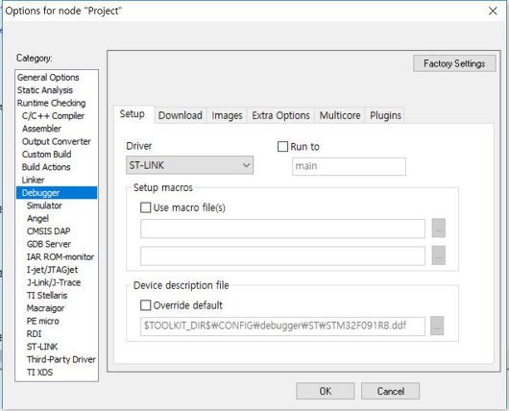Click the second macro file path field
The image size is (509, 411).
tap(282, 255)
